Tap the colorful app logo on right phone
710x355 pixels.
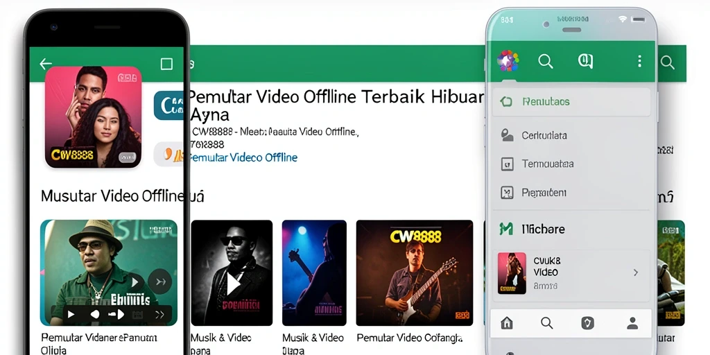tap(508, 61)
